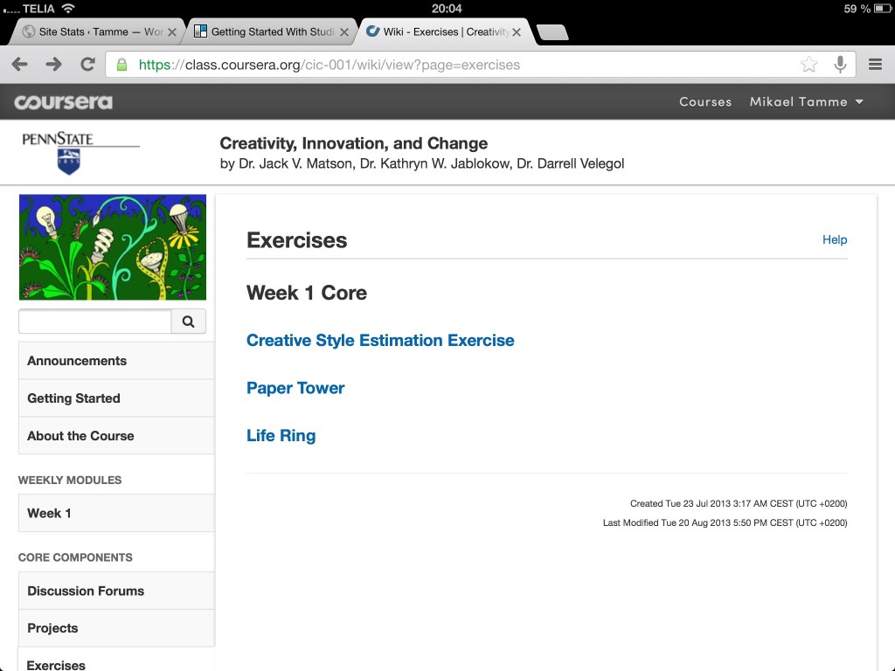Activate voice search microphone icon
Screen dimensions: 895x671
(840, 65)
